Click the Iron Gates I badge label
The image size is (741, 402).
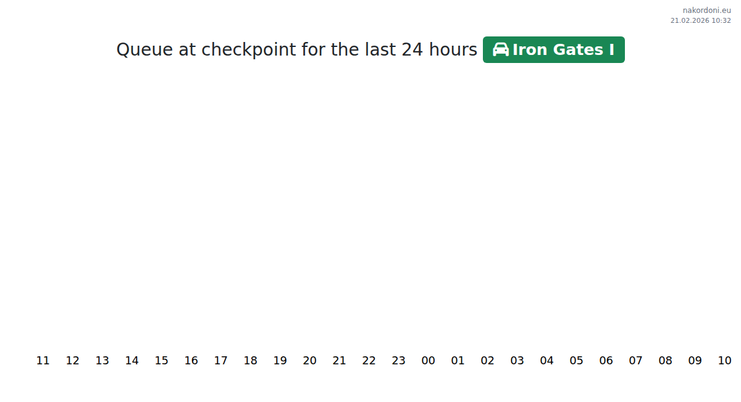pyautogui.click(x=563, y=50)
